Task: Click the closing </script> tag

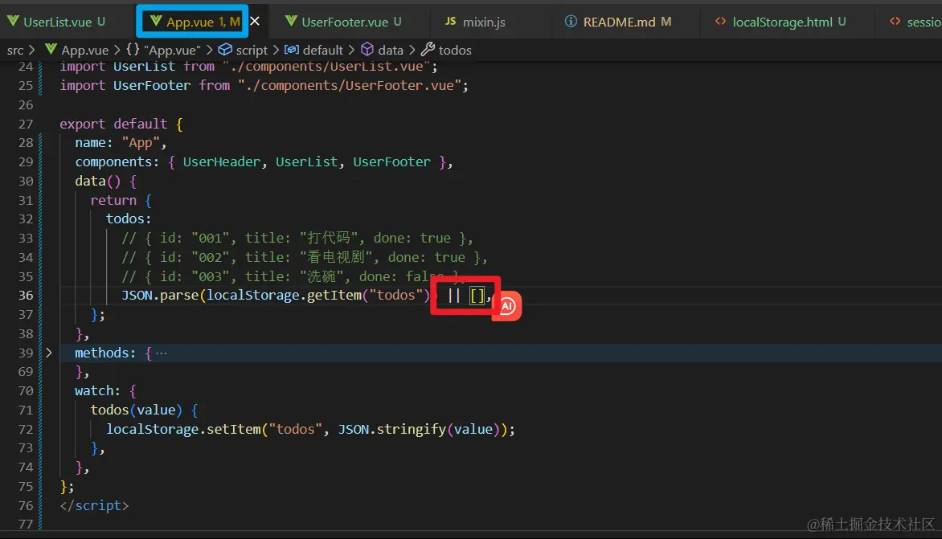Action: (x=94, y=506)
